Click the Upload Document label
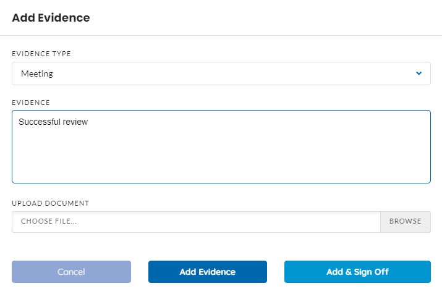 [51, 203]
